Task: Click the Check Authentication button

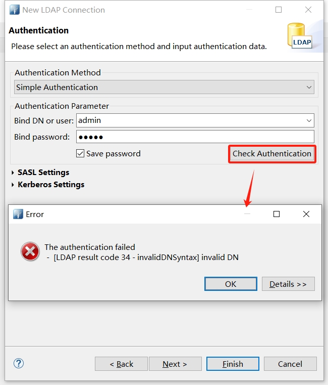Action: [272, 153]
